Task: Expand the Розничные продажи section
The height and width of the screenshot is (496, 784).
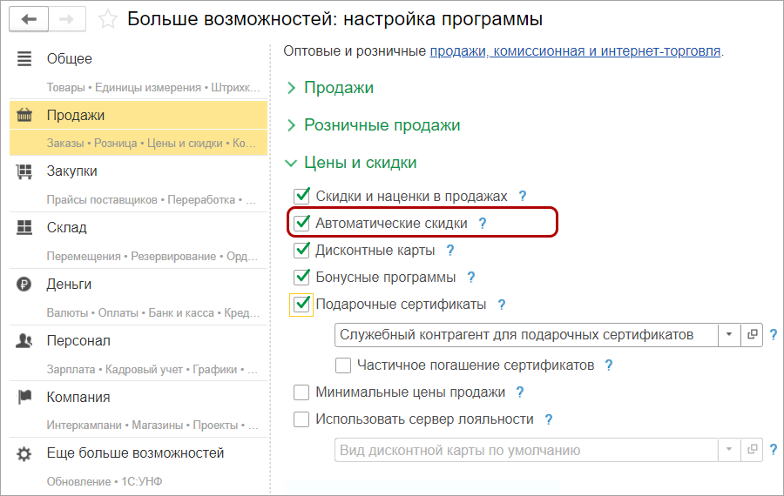Action: point(382,125)
